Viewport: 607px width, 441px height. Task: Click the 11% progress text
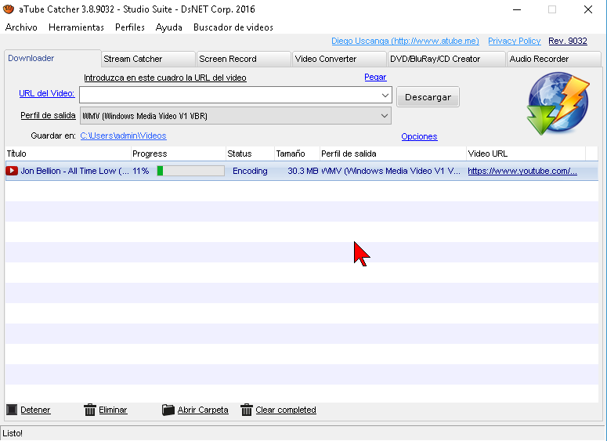(x=140, y=171)
